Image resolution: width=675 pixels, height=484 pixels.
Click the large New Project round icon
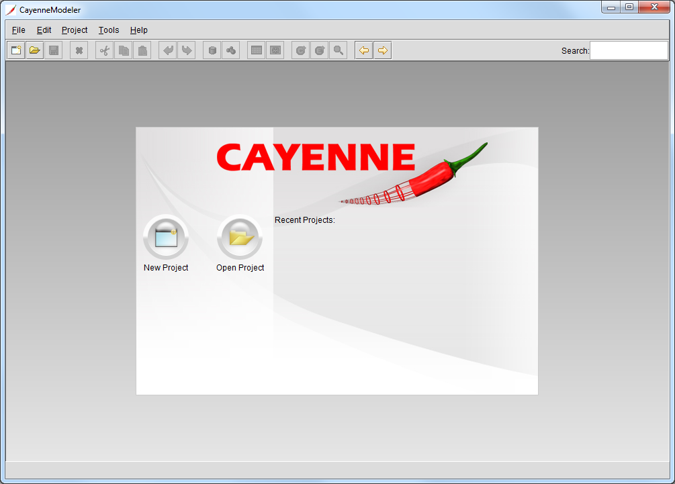tap(166, 238)
